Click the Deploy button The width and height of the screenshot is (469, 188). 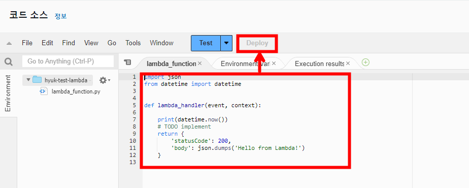coord(257,43)
